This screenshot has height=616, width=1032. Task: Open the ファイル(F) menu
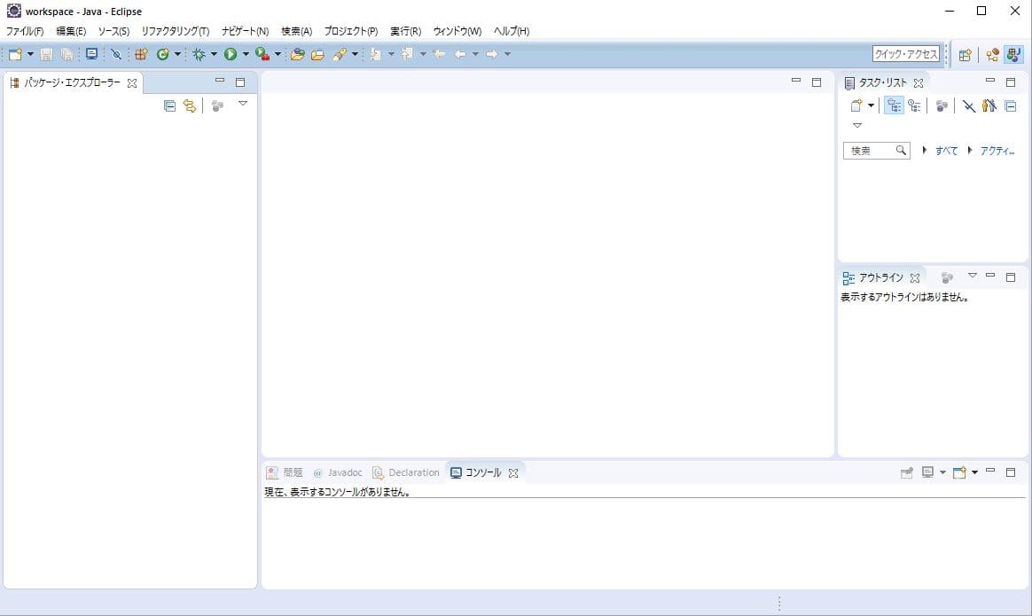25,31
